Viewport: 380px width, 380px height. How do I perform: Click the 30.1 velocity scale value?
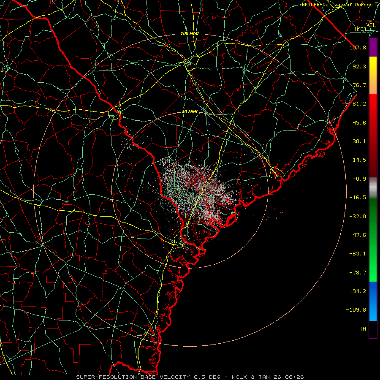point(359,141)
